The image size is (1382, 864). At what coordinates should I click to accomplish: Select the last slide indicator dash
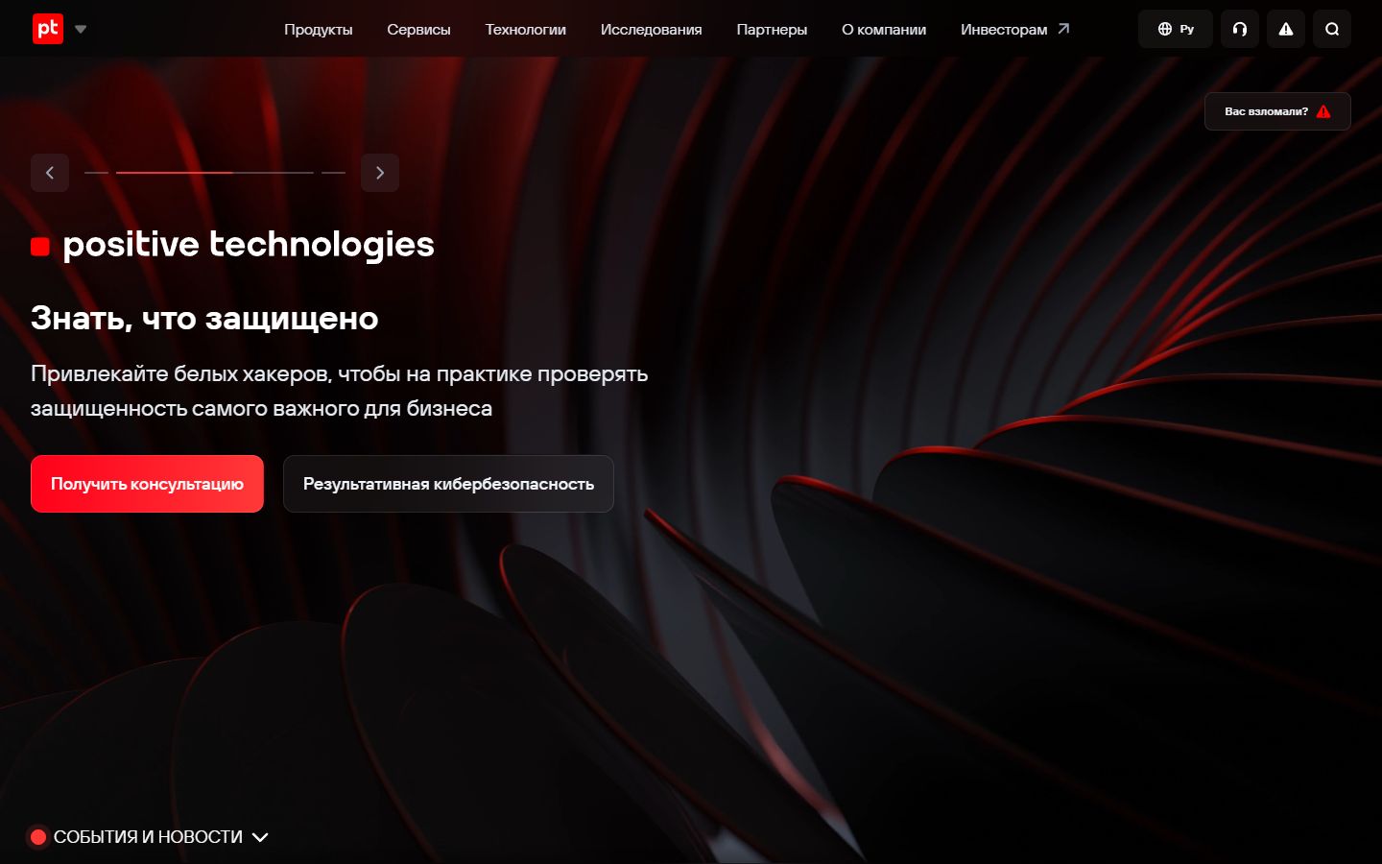333,173
